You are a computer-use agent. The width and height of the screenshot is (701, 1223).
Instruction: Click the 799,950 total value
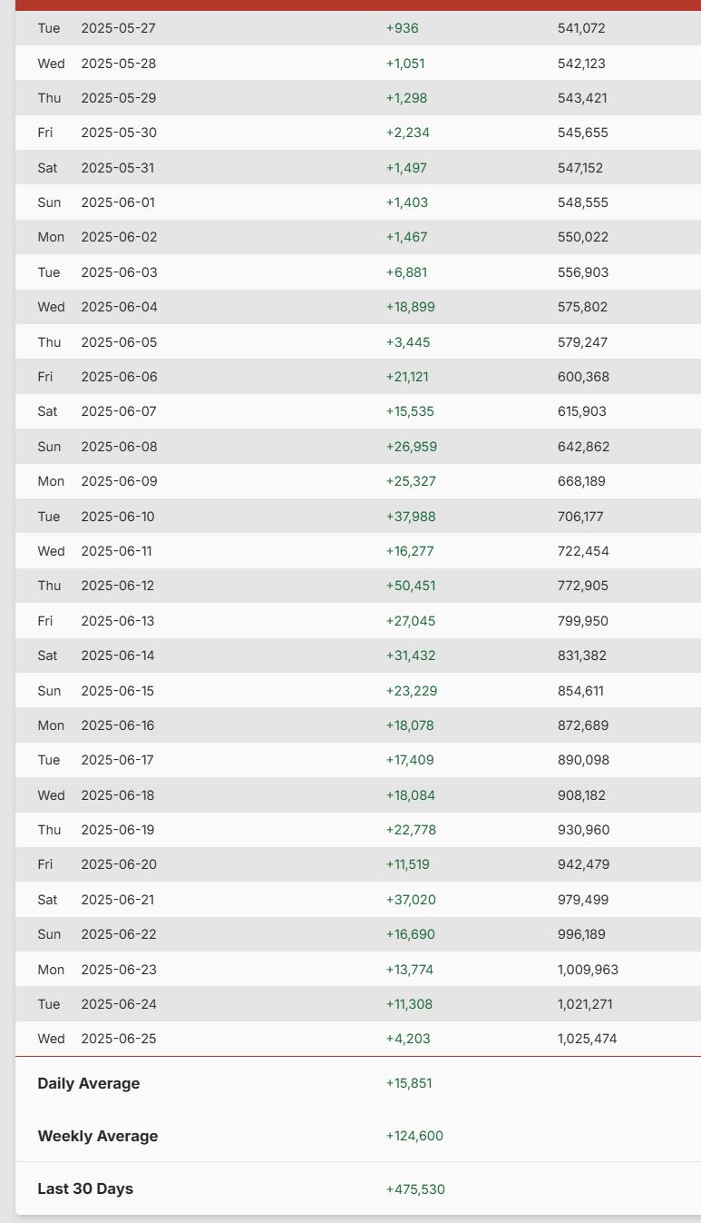pyautogui.click(x=583, y=621)
